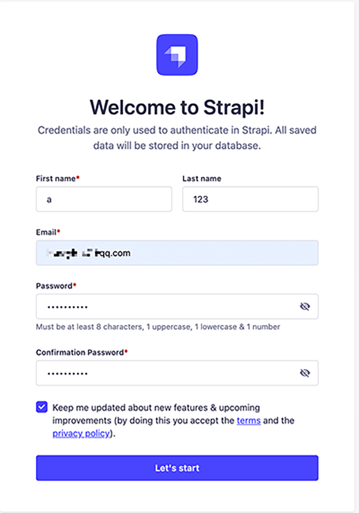This screenshot has height=513, width=359.
Task: Click the Strapi logo icon
Action: tap(177, 55)
